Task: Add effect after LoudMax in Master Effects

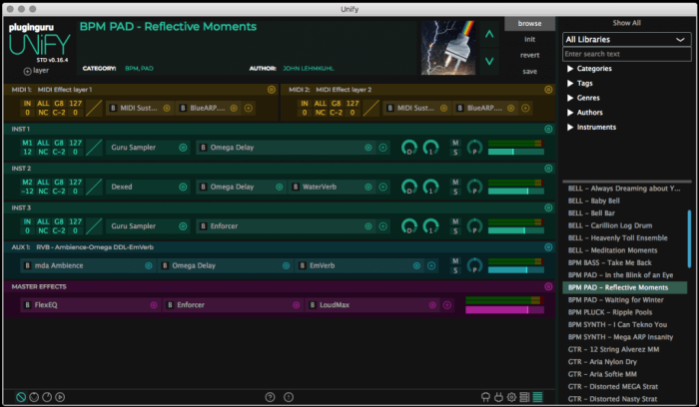Action: pyautogui.click(x=447, y=305)
